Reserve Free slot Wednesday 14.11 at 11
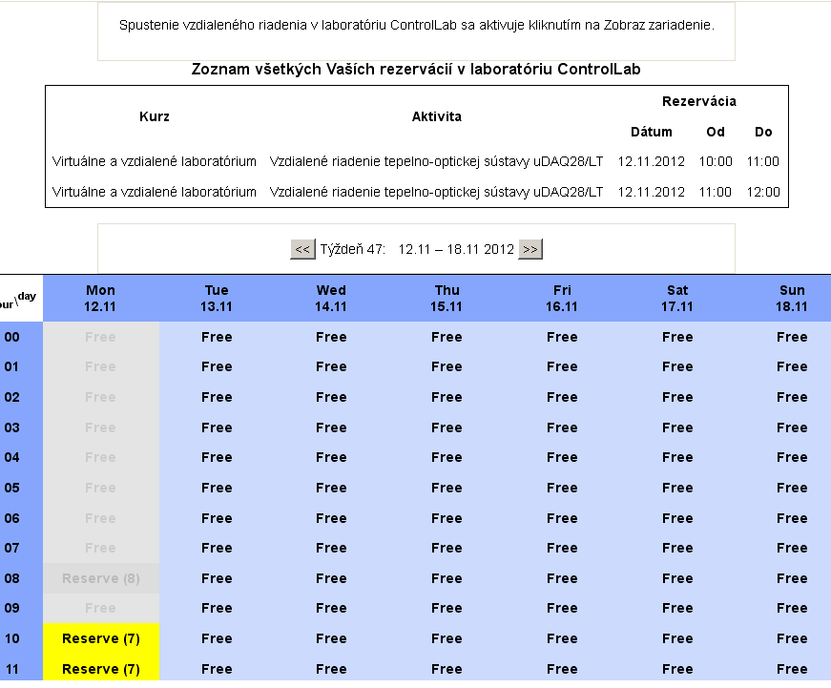The image size is (831, 688). 331,669
